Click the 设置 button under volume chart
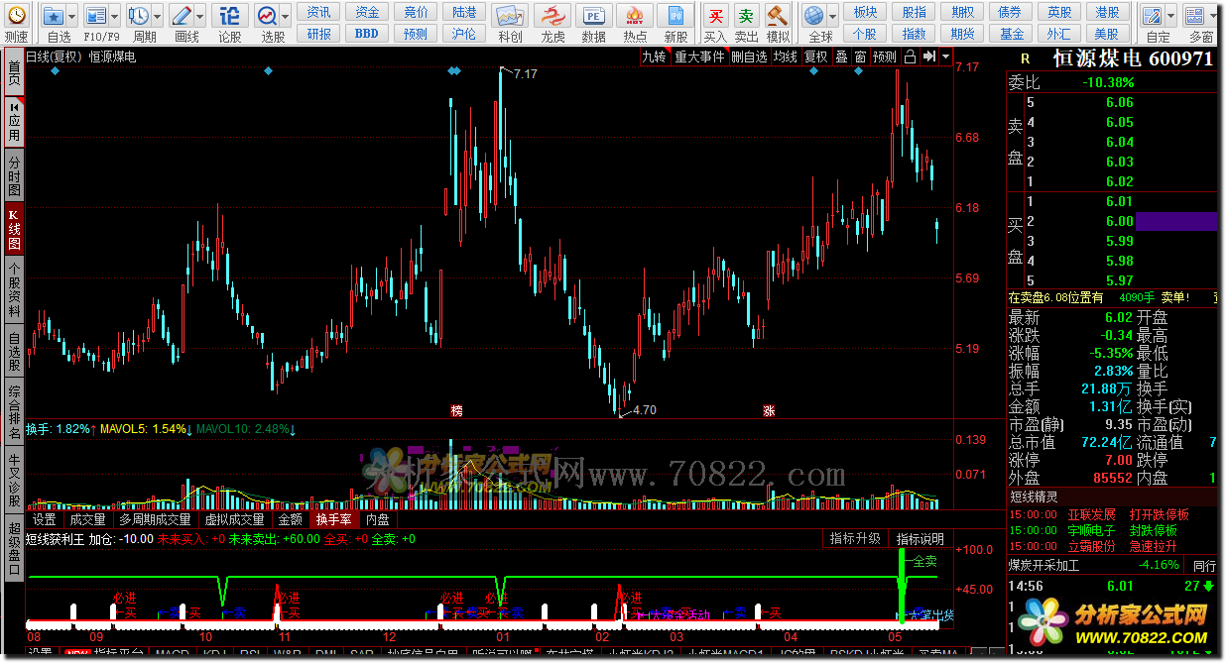This screenshot has height=663, width=1227. 44,519
